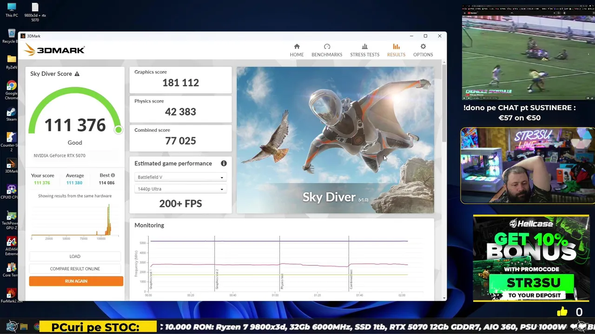
Task: Click the Graphics score value 181 112
Action: tap(180, 83)
